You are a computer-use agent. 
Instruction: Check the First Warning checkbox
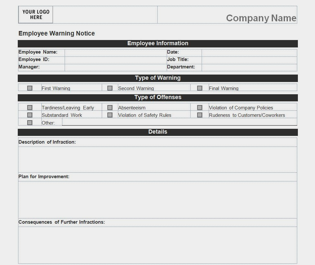pos(30,88)
